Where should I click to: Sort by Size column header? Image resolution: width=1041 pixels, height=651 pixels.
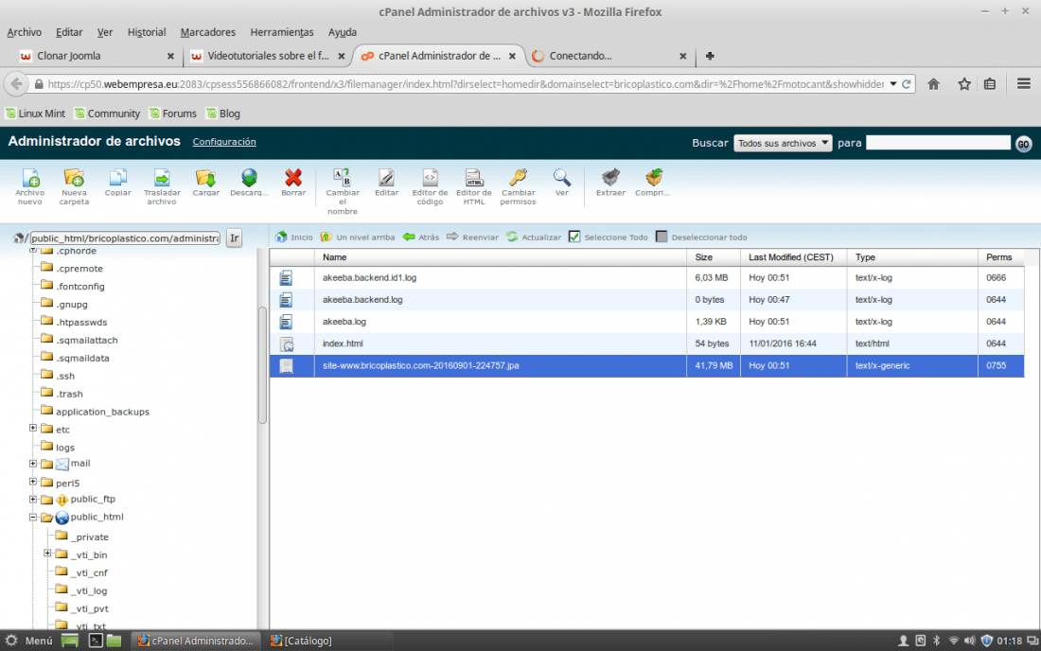(x=713, y=257)
